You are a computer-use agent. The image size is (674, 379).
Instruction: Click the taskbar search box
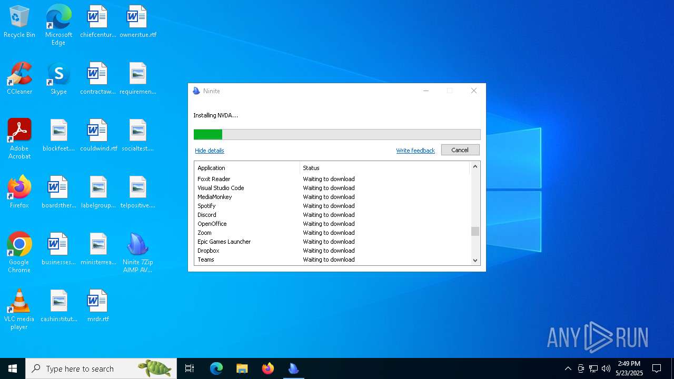pyautogui.click(x=101, y=368)
